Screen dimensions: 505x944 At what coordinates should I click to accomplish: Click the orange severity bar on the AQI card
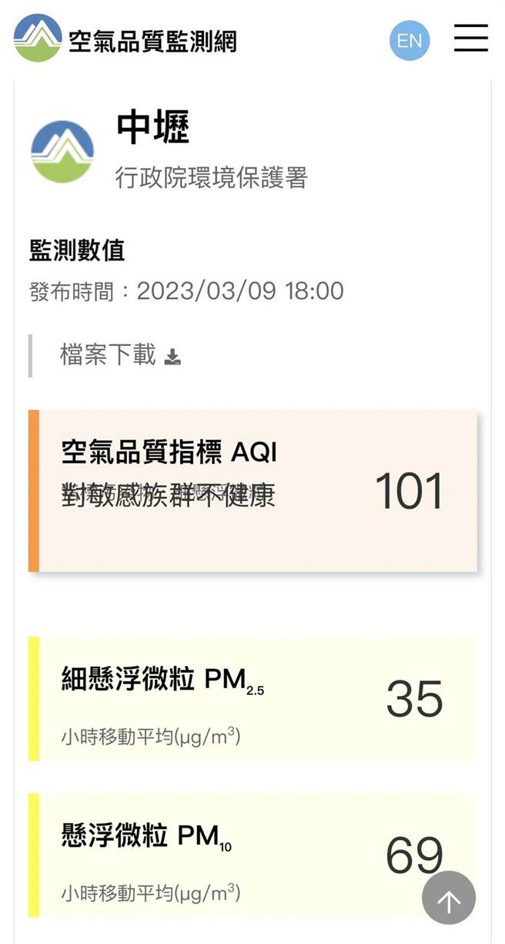click(32, 489)
